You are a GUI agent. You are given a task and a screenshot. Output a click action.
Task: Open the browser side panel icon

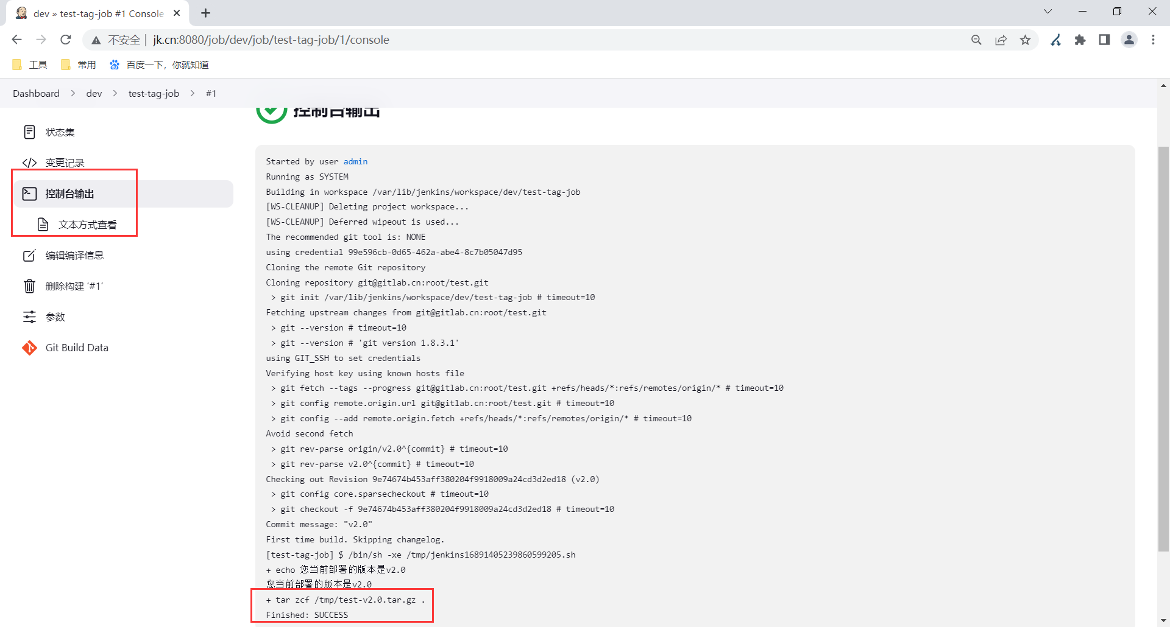(x=1104, y=40)
